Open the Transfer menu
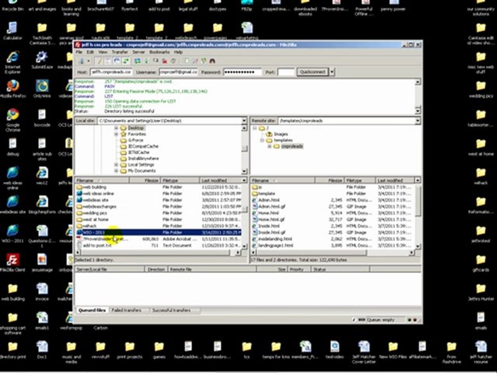This screenshot has height=373, width=497. click(120, 52)
